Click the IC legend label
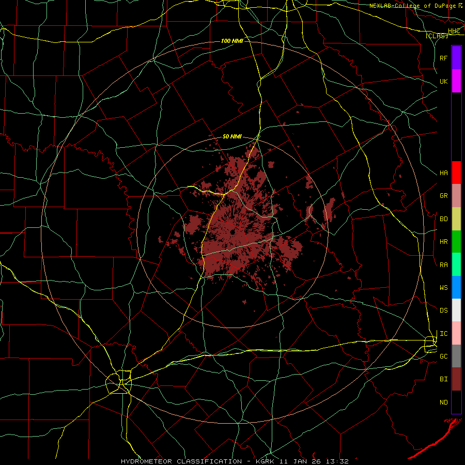The height and width of the screenshot is (465, 465). 443,334
